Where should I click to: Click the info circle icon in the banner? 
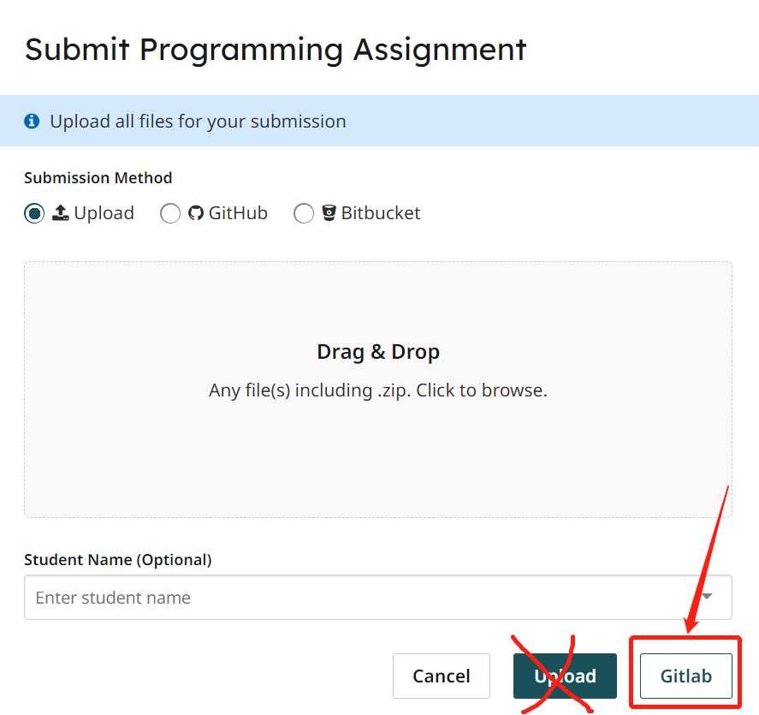coord(32,121)
